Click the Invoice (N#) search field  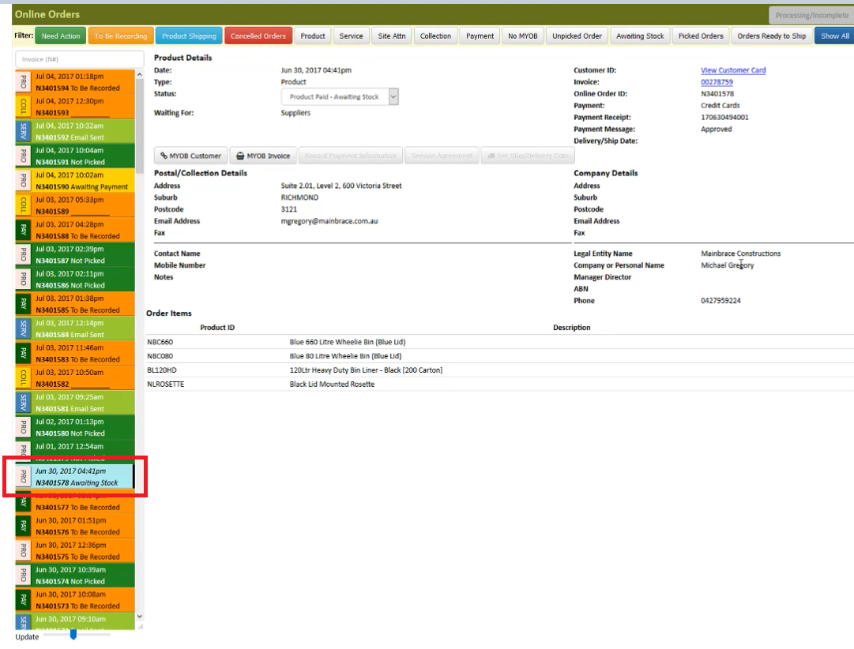tap(80, 58)
